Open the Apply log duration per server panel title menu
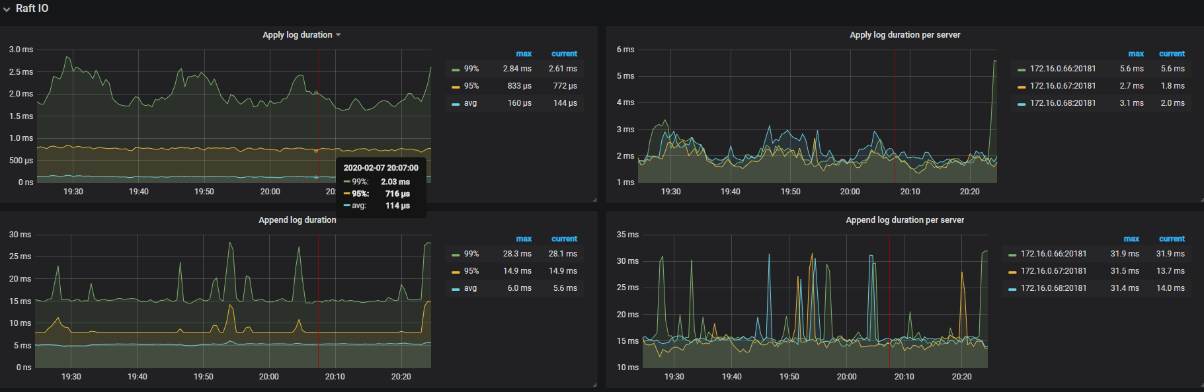 point(904,35)
